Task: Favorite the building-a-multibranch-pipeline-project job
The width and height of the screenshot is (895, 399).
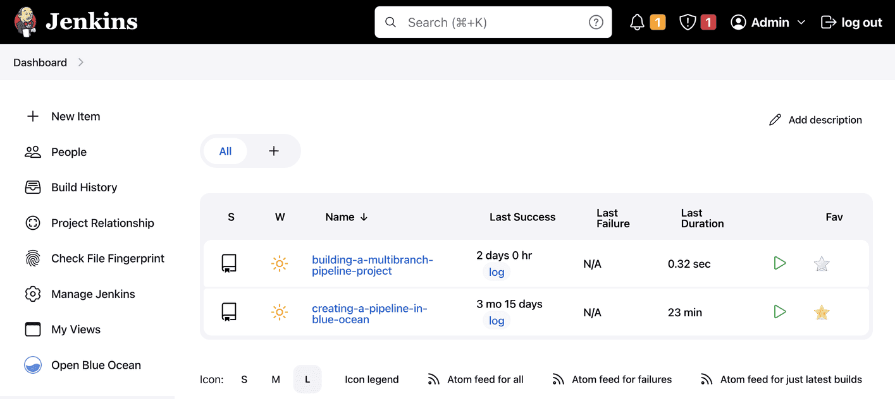Action: (821, 263)
